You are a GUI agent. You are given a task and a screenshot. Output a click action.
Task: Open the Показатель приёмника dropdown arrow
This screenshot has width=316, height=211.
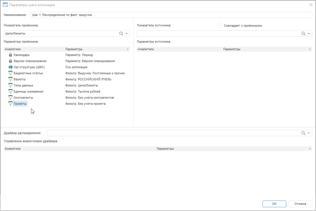(x=127, y=34)
